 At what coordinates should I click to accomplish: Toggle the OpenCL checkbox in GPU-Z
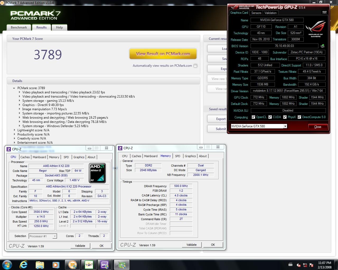click(x=253, y=117)
